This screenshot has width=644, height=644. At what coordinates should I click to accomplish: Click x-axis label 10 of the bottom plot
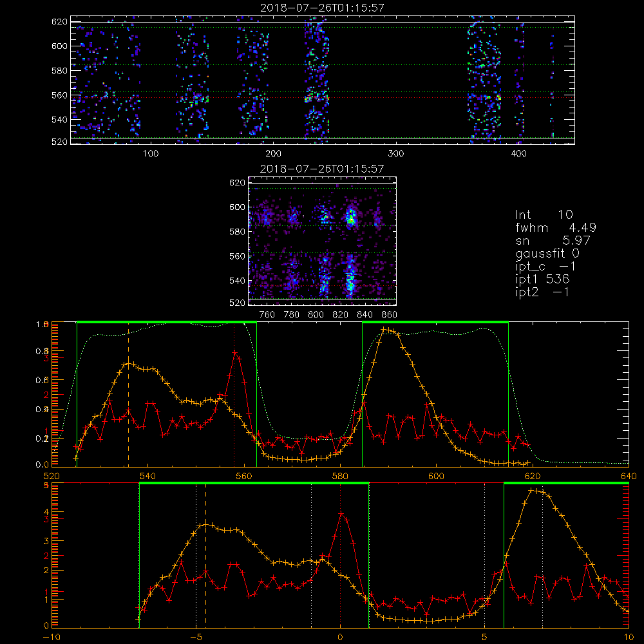coord(629,637)
